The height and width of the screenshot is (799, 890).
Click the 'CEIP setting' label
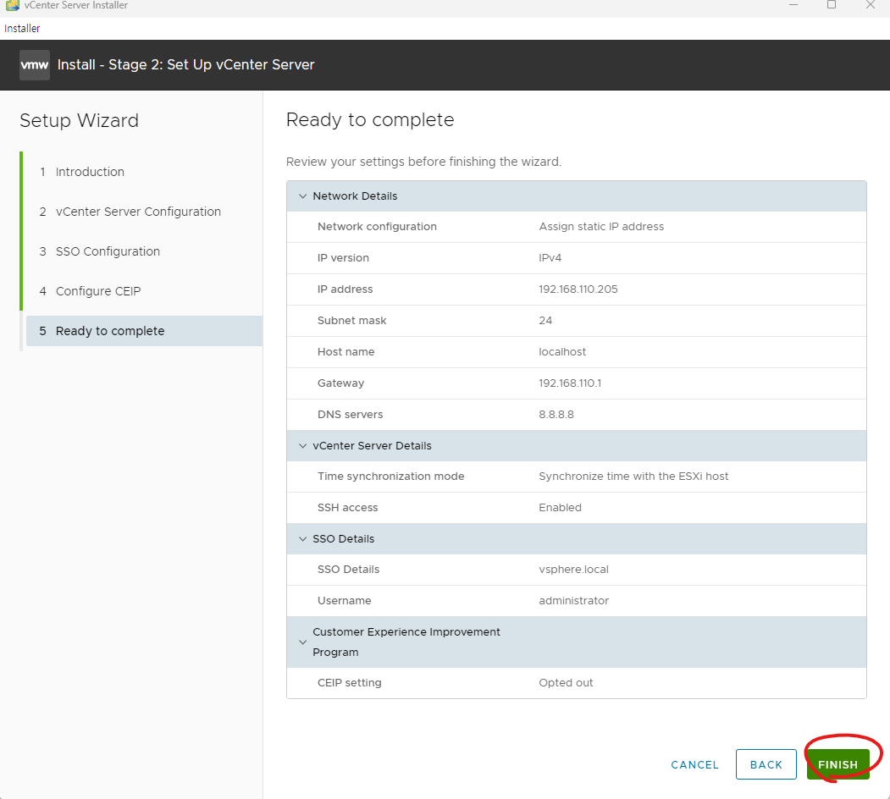point(349,683)
